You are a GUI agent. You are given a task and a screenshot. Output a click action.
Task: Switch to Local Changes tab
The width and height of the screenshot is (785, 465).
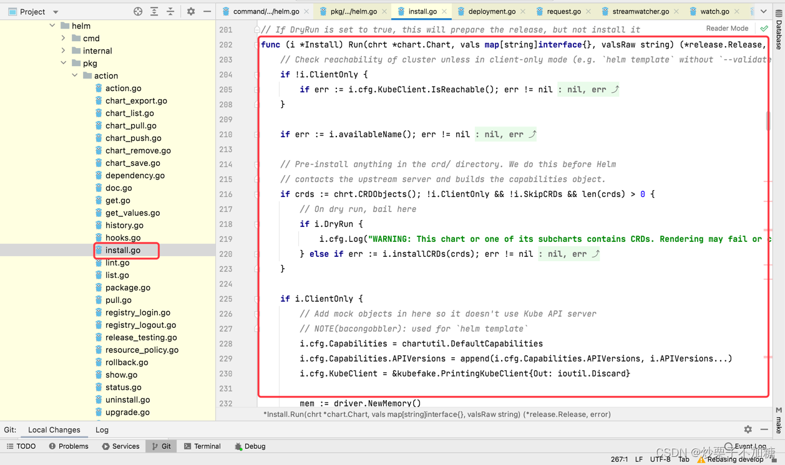54,429
